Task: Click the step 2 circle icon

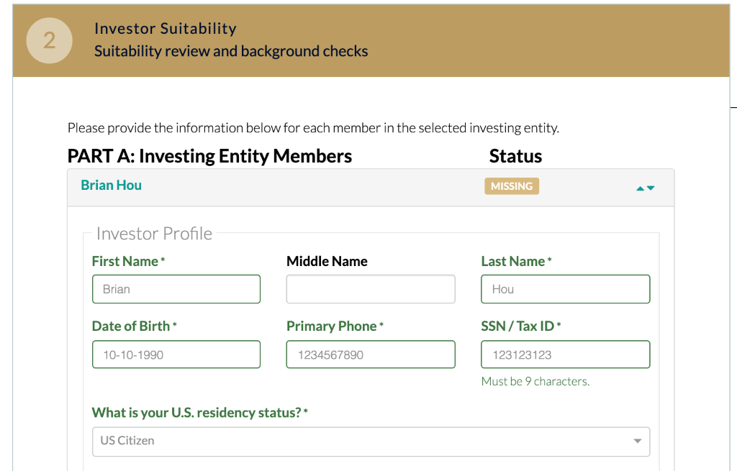Action: (x=50, y=40)
